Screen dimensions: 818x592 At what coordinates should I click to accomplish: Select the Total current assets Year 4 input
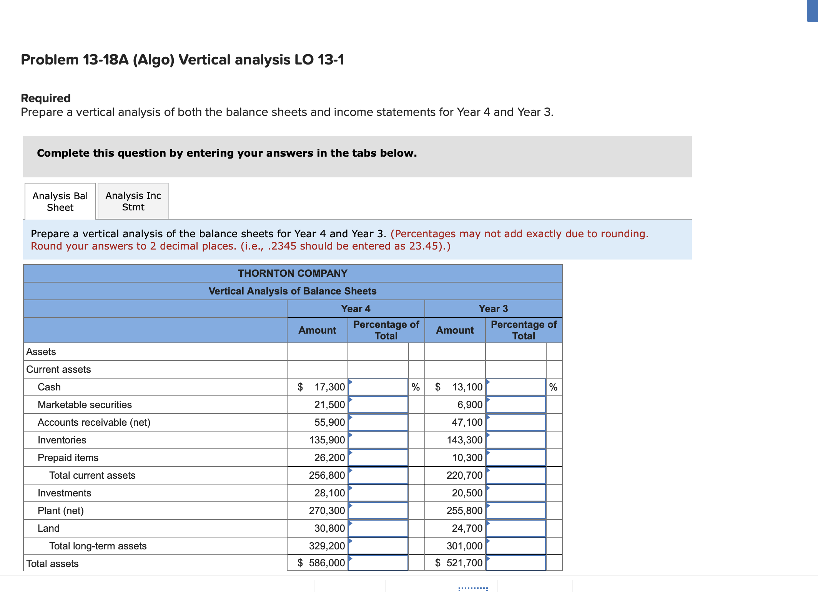click(x=379, y=475)
